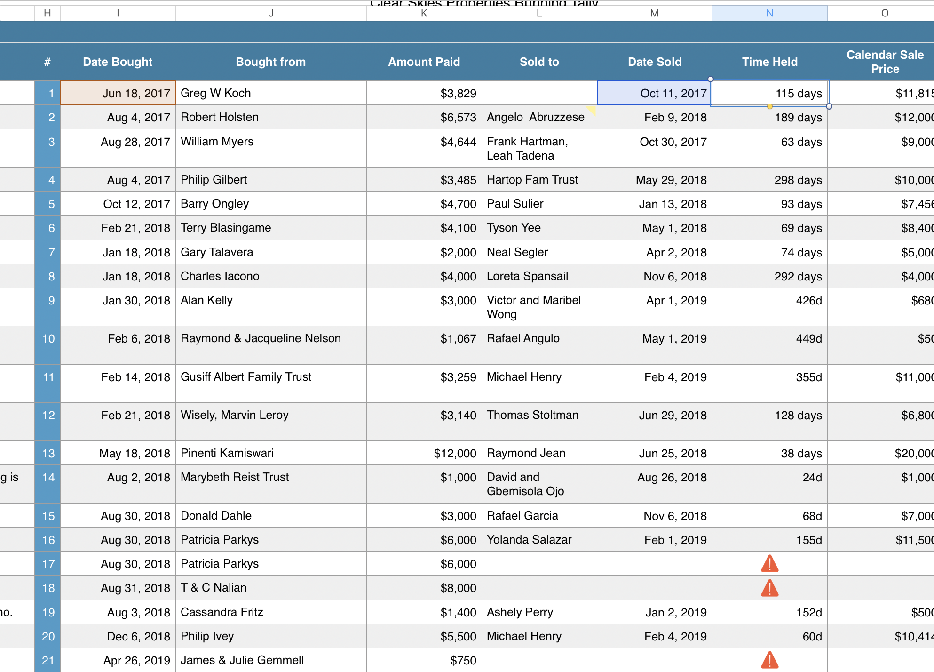Viewport: 934px width, 672px height.
Task: Click the Time Held header cell
Action: pos(769,62)
